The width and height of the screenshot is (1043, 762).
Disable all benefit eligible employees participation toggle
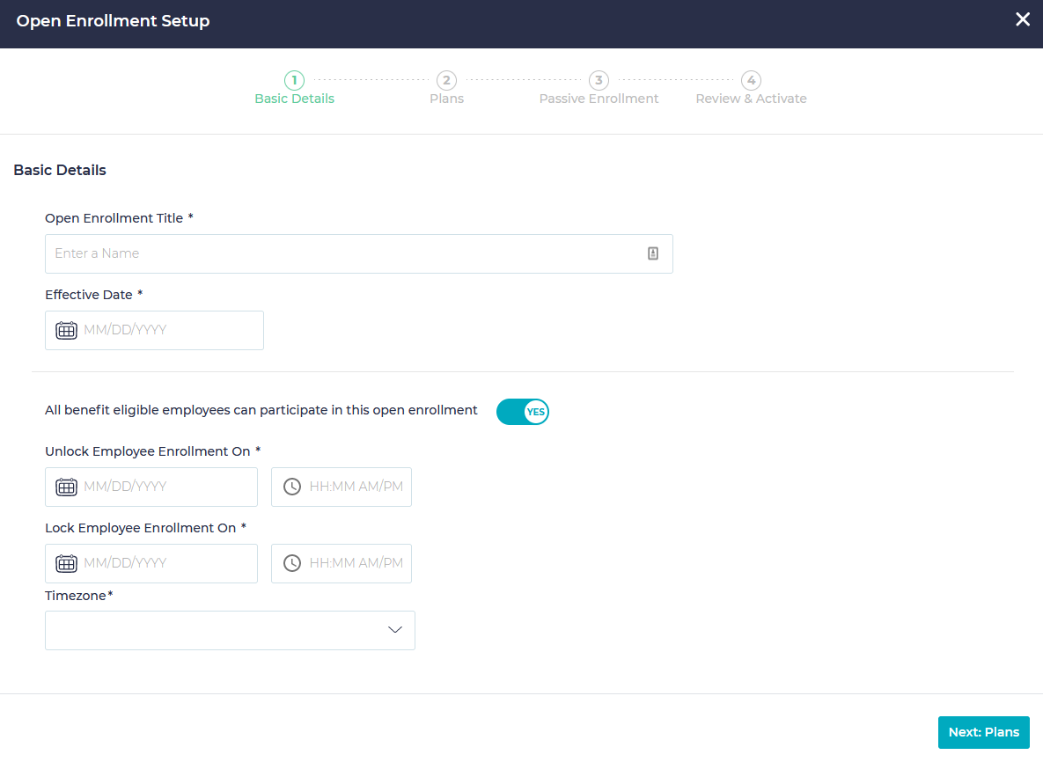[x=523, y=411]
